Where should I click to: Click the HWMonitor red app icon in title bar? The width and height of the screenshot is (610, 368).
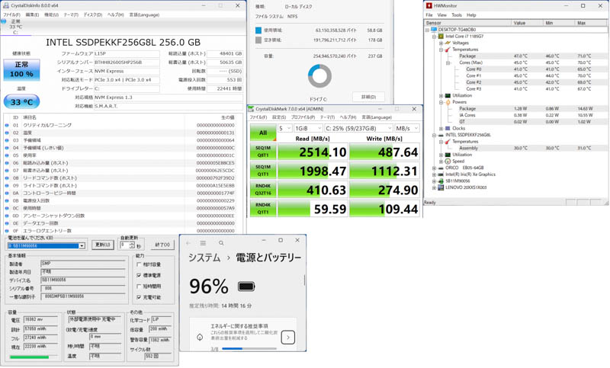pos(429,6)
